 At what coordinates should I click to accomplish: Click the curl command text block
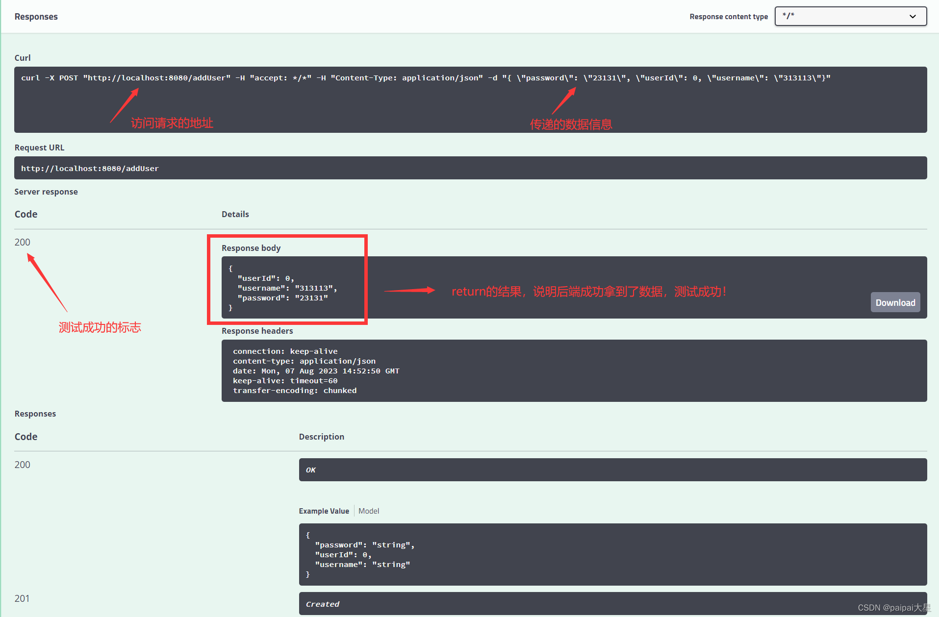tap(426, 78)
